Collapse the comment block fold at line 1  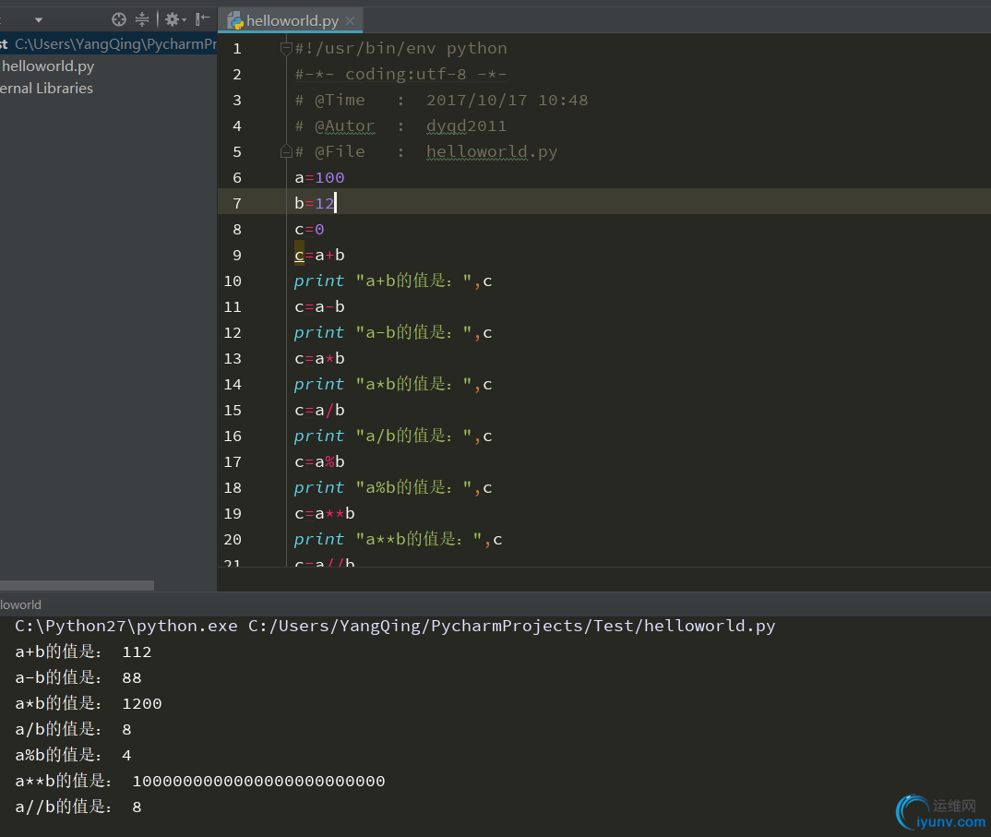tap(286, 48)
